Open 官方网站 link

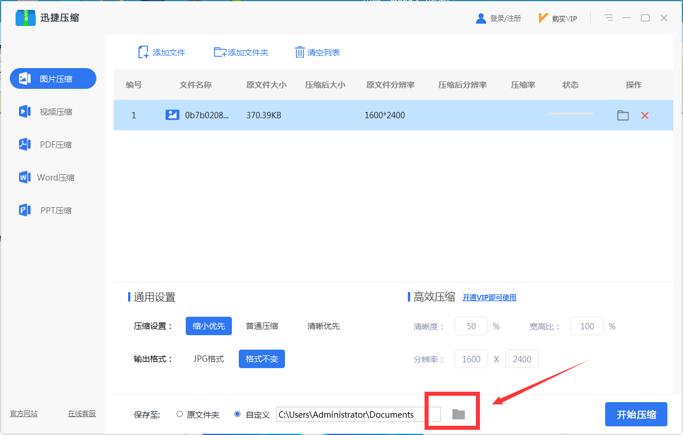[24, 413]
